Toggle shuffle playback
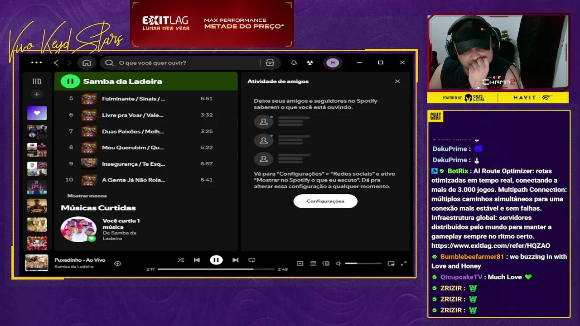The height and width of the screenshot is (326, 580). 180,260
